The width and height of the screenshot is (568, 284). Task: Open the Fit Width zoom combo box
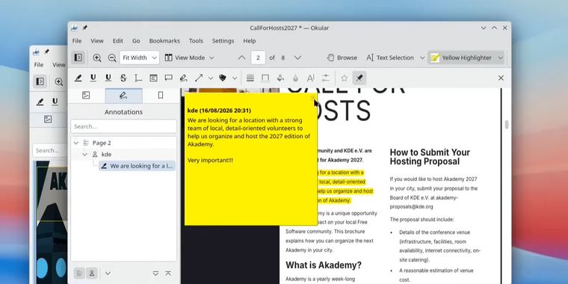[x=140, y=58]
